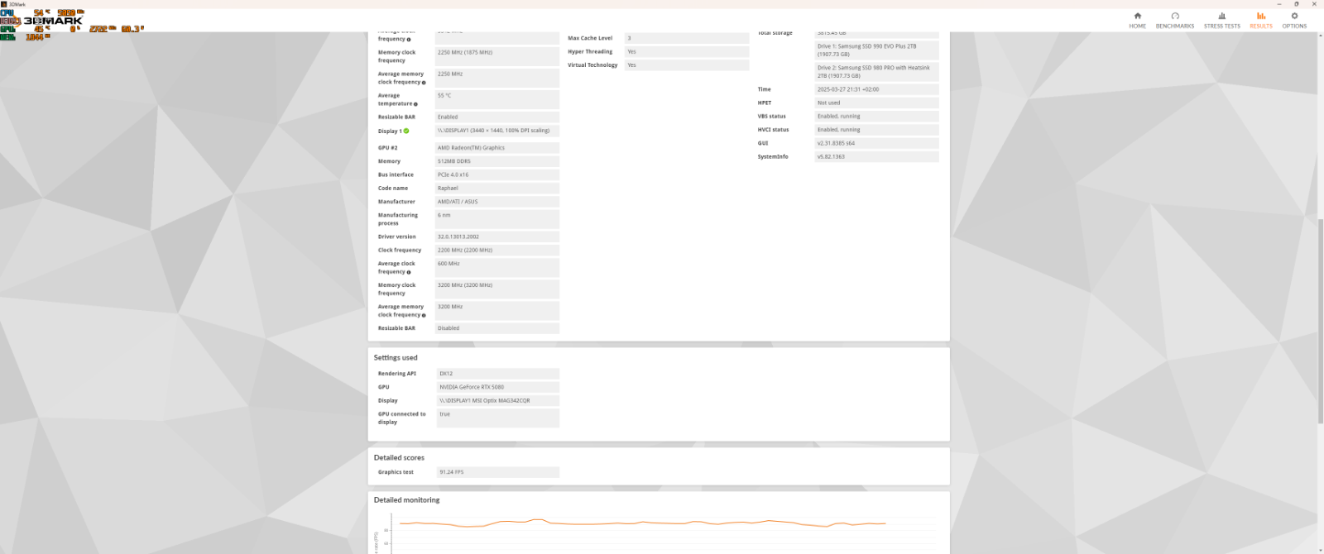The width and height of the screenshot is (1324, 554).
Task: Select the Hyper Threading 'Yes' value
Action: tap(687, 51)
